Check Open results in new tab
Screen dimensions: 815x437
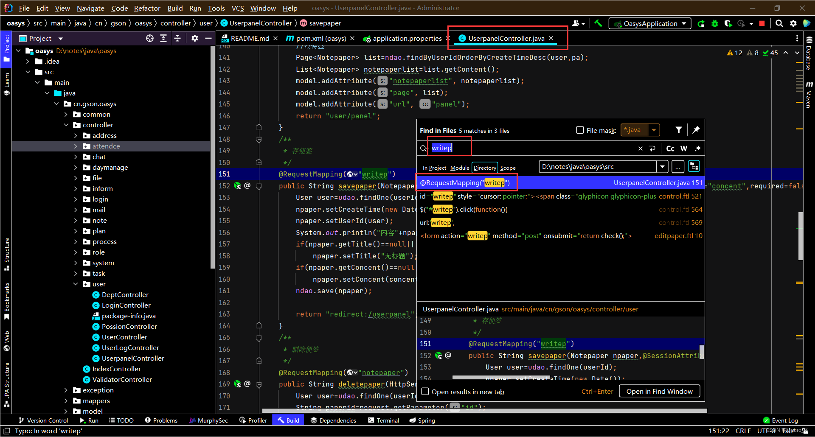(425, 392)
